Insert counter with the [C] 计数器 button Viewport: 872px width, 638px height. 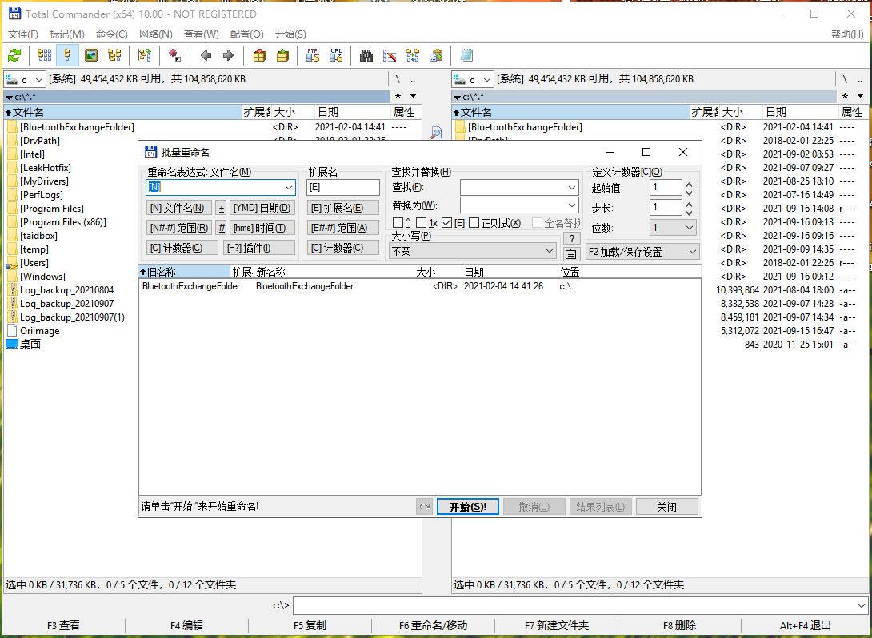[183, 248]
